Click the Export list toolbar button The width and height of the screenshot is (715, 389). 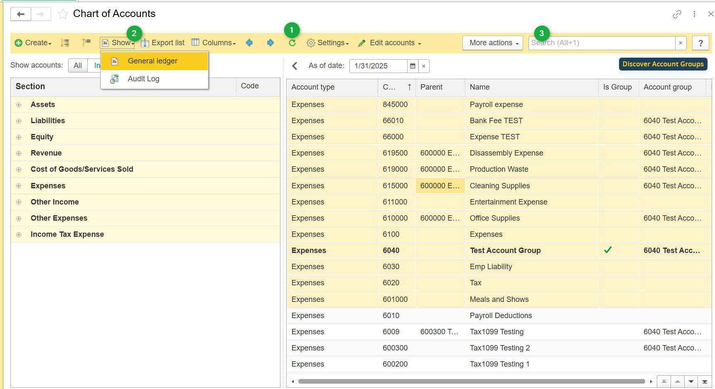(162, 43)
